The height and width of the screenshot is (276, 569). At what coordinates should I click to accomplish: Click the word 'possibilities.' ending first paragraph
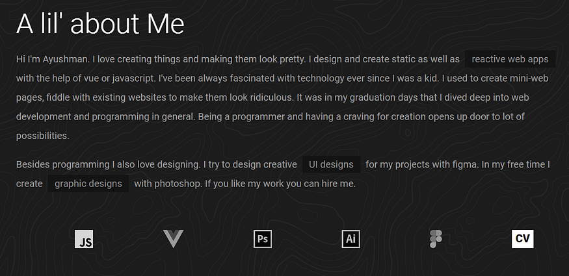42,136
